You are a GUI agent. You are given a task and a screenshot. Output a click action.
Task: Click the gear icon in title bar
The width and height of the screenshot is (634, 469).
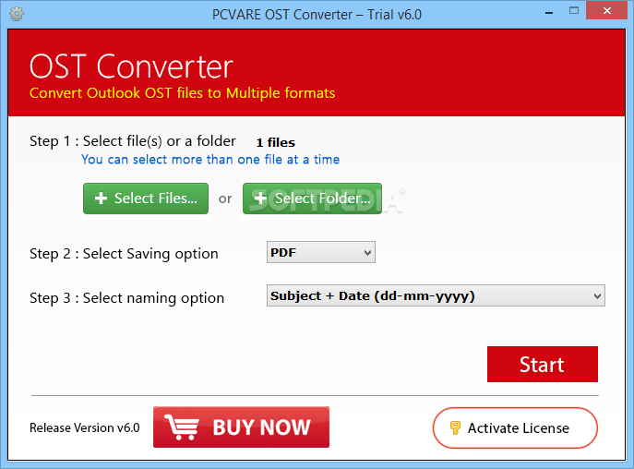17,14
